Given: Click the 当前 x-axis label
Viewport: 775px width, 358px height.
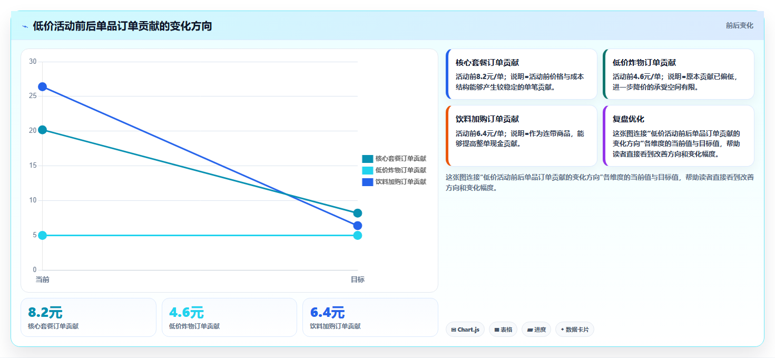Looking at the screenshot, I should pyautogui.click(x=42, y=279).
